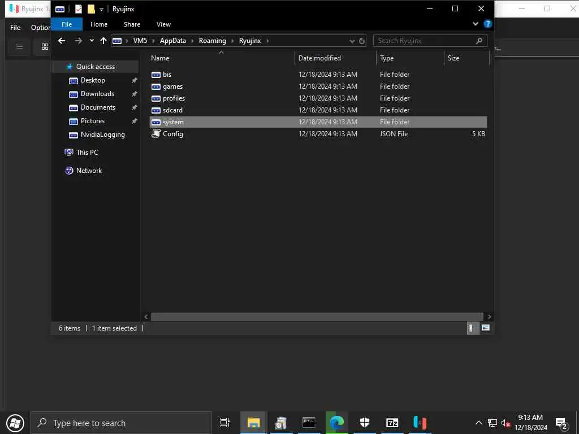Click the pin icon beside Desktop
This screenshot has height=434, width=579.
pyautogui.click(x=135, y=80)
